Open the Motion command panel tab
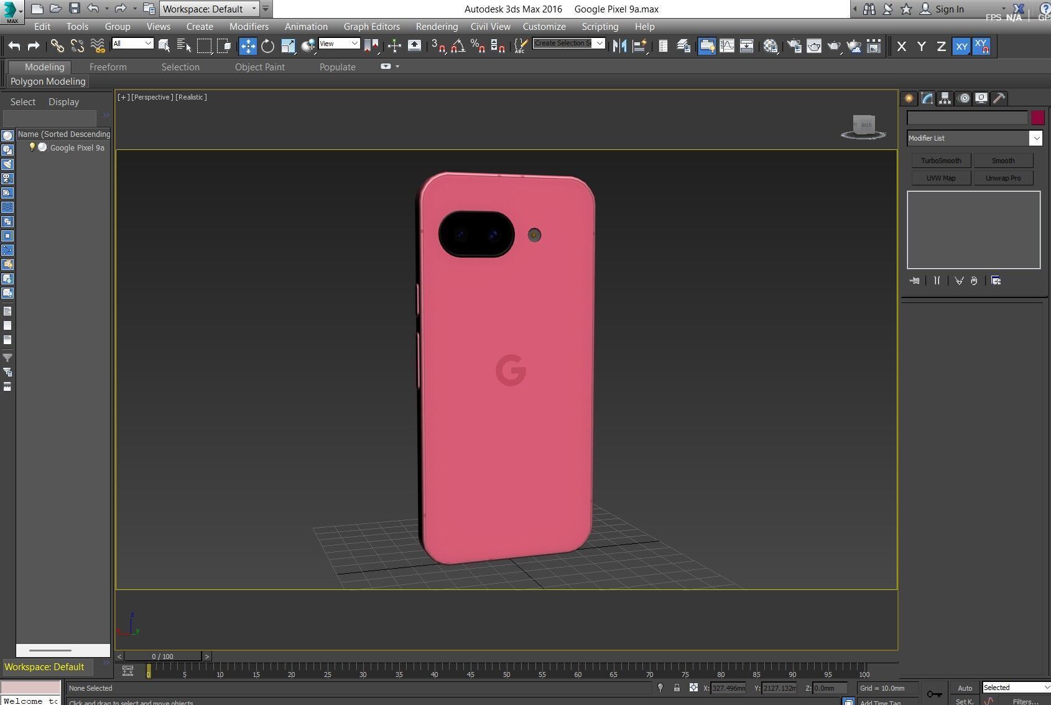 pyautogui.click(x=964, y=98)
